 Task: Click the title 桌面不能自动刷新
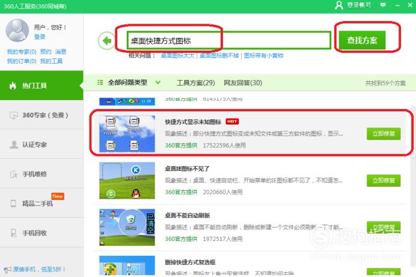[188, 216]
